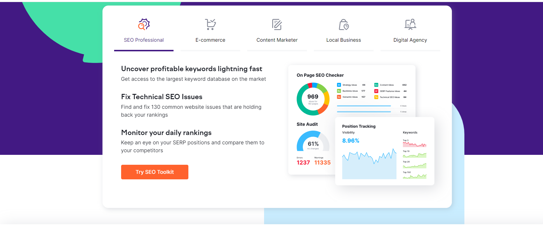Click the Semantic Ideas Se icon
This screenshot has width=543, height=226.
pos(339,97)
